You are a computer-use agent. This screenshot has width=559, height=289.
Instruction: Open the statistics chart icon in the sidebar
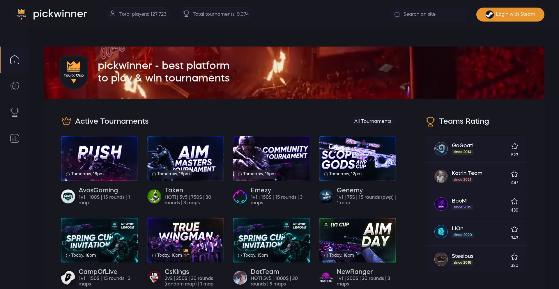click(x=15, y=138)
